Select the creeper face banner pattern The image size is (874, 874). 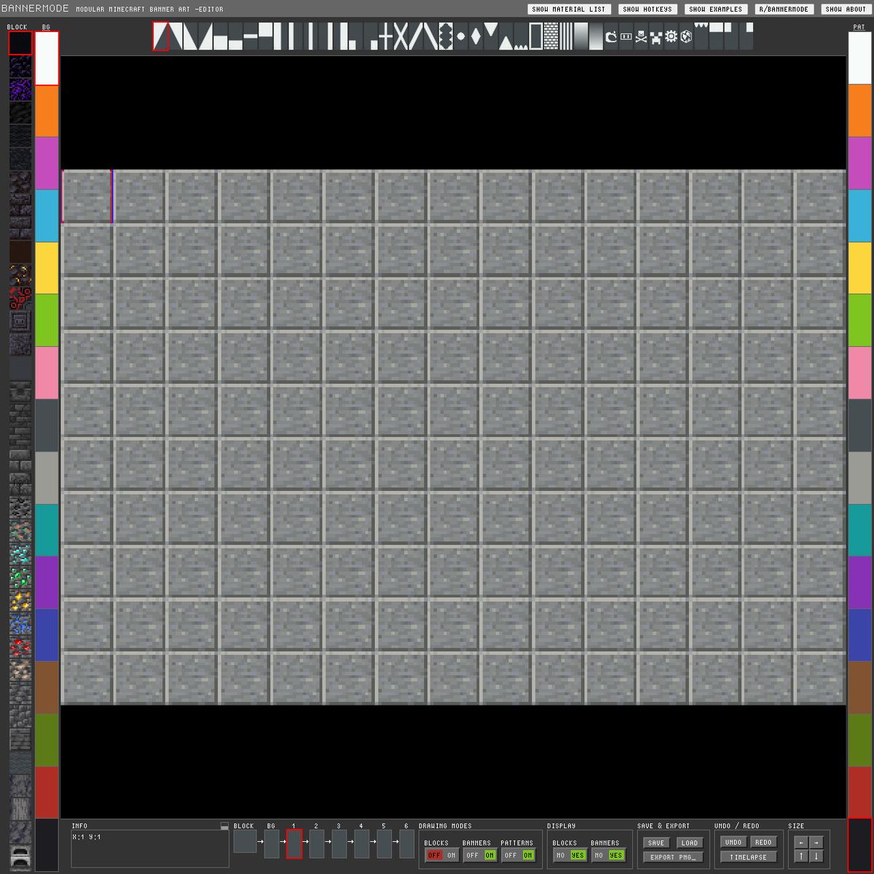point(656,36)
